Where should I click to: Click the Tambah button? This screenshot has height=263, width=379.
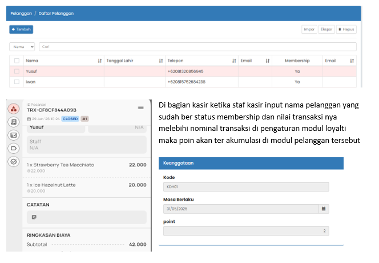pyautogui.click(x=21, y=29)
